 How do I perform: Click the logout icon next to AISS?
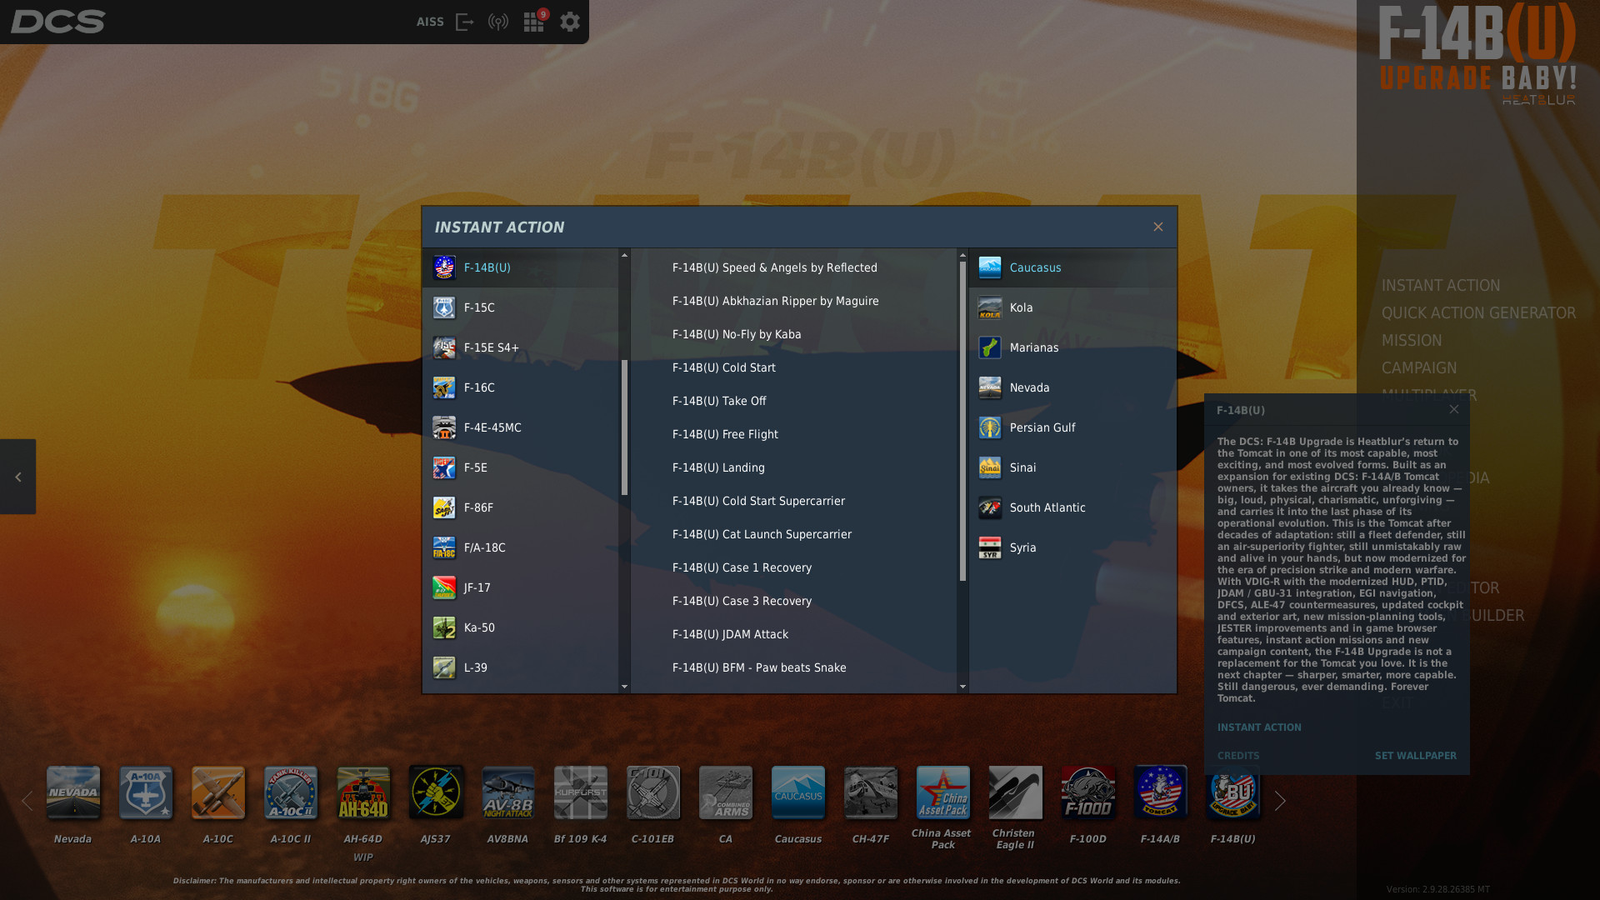point(465,22)
